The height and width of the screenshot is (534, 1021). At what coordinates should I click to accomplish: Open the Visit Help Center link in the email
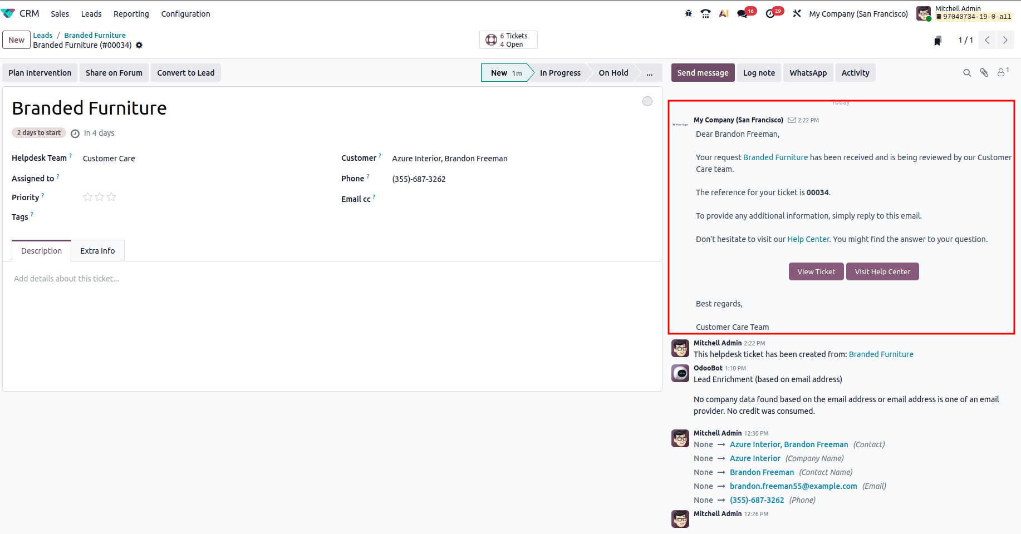[882, 271]
